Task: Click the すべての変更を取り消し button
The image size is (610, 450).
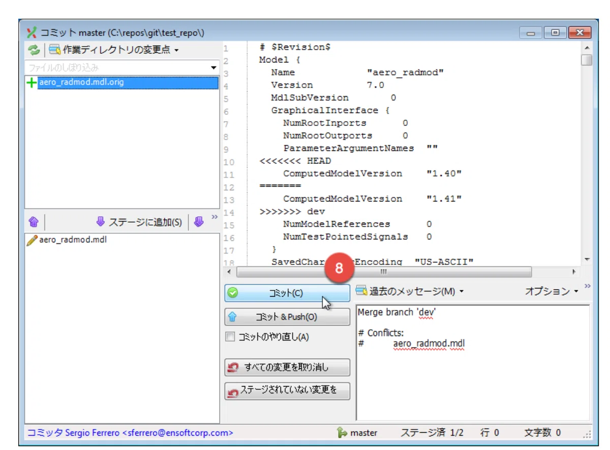Action: pos(287,367)
